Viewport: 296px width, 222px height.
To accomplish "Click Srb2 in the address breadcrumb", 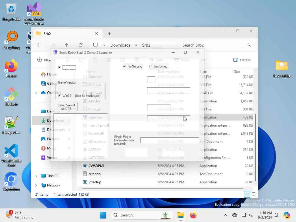I will coord(146,45).
